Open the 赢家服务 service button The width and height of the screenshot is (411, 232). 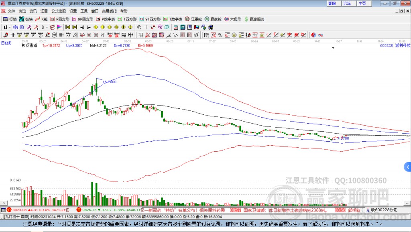coord(254,19)
